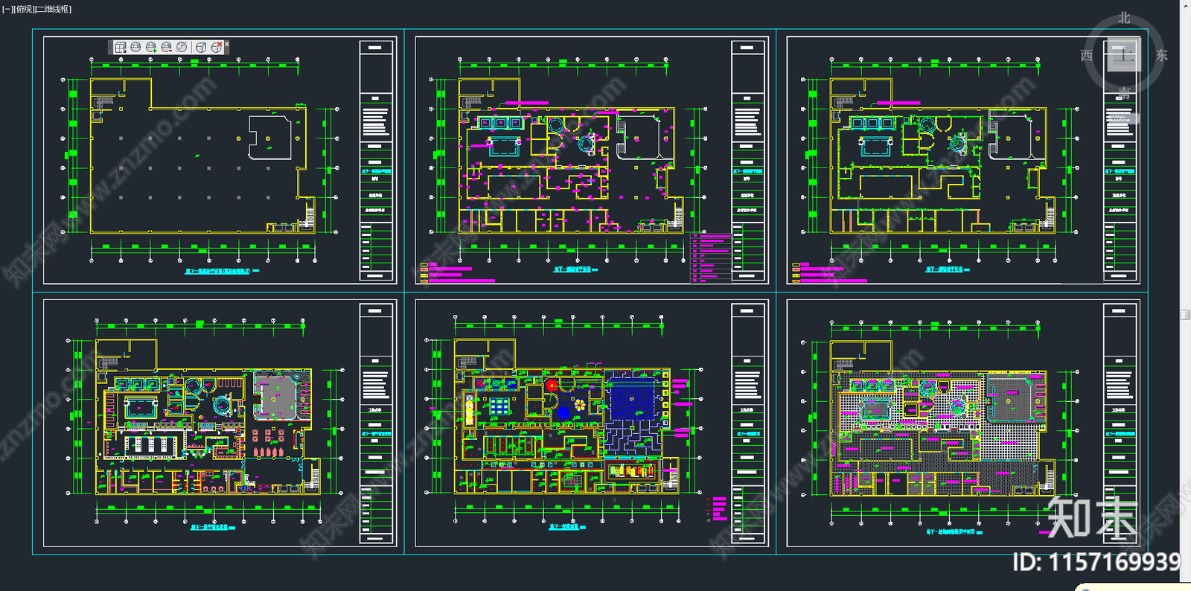1191x591 pixels.
Task: Select the empty structural outline floor plan sheet
Action: coord(220,160)
